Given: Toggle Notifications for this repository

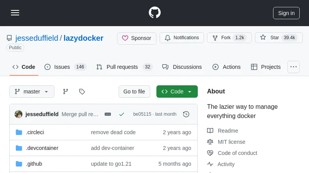Looking at the screenshot, I should pyautogui.click(x=182, y=38).
